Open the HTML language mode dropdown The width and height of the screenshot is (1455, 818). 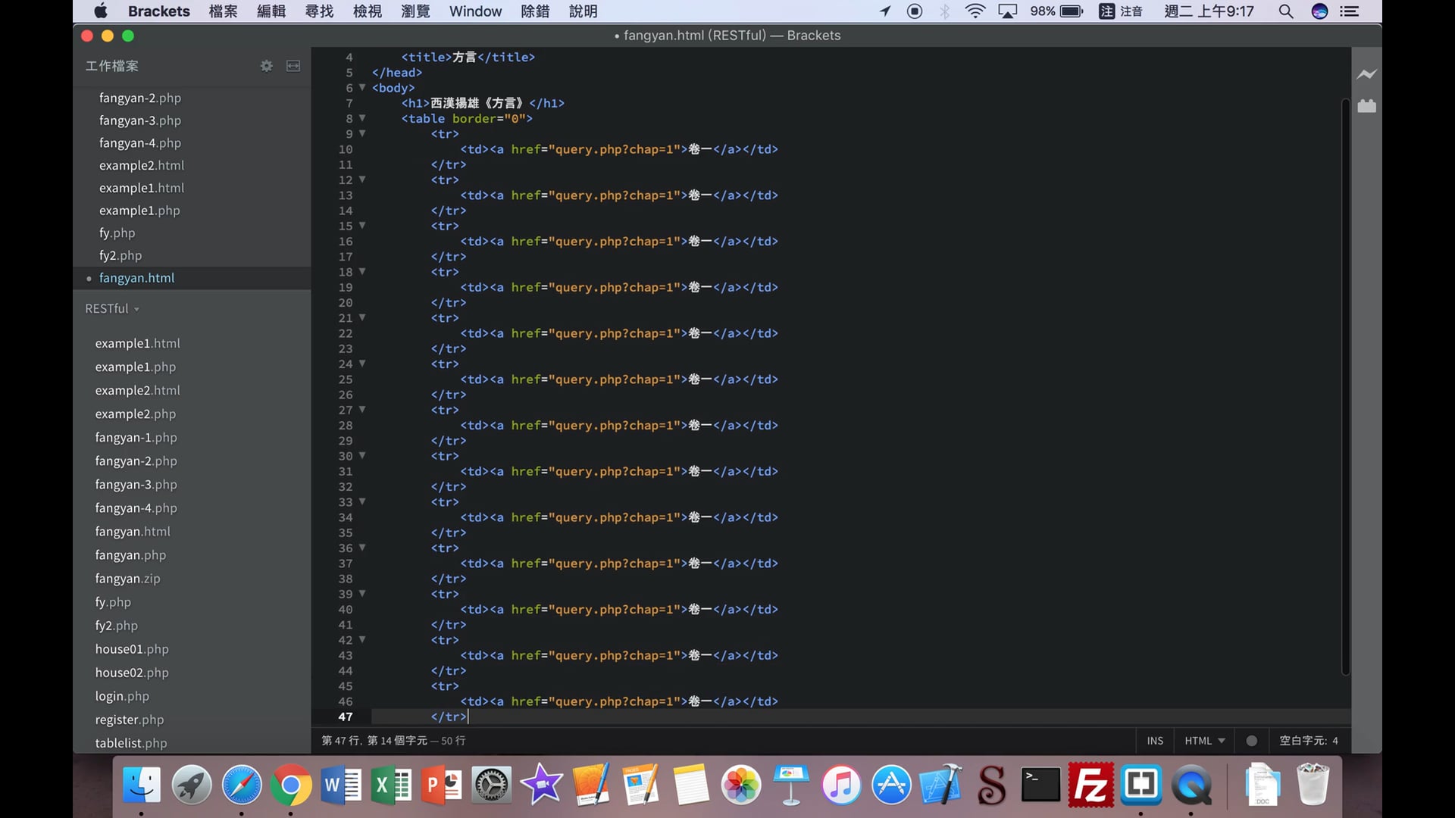[1204, 741]
